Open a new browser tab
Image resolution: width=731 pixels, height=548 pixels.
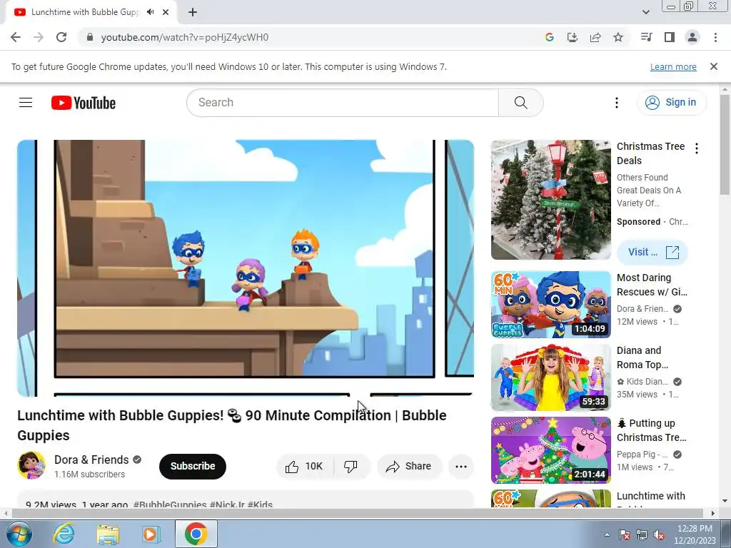pyautogui.click(x=193, y=13)
